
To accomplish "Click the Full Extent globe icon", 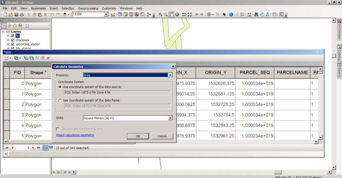I will [x=177, y=15].
